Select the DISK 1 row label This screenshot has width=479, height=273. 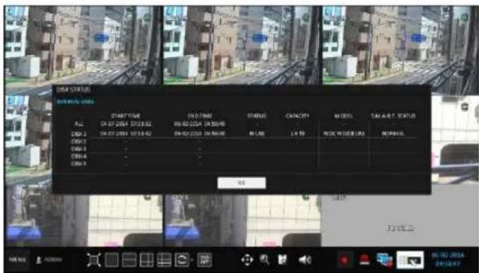[79, 134]
